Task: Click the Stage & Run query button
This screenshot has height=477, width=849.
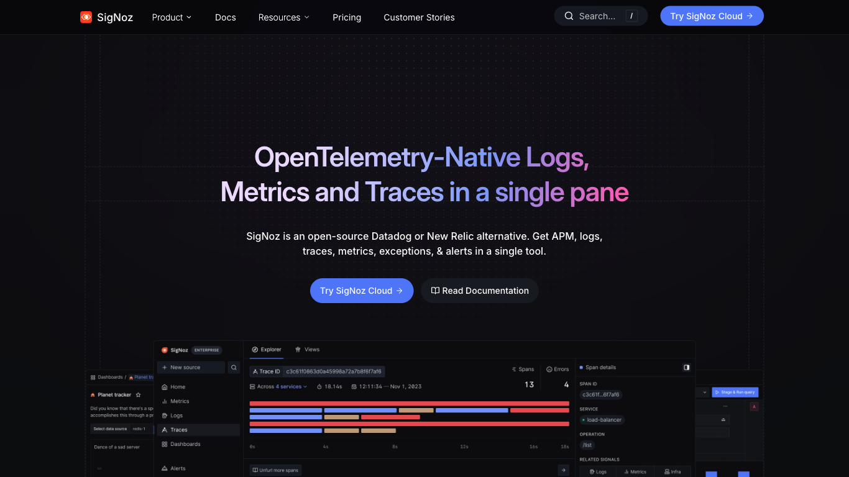Action: (735, 392)
